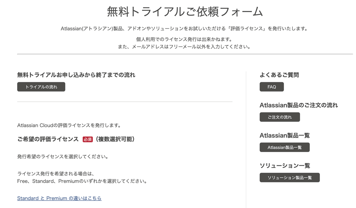Click the (複数選択可能) note text
Image resolution: width=356 pixels, height=208 pixels.
pyautogui.click(x=115, y=139)
